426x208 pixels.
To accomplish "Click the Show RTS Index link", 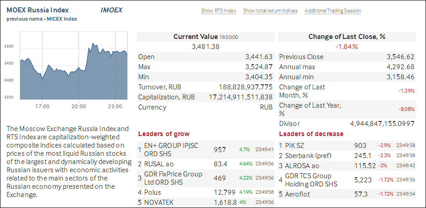I will (x=219, y=11).
